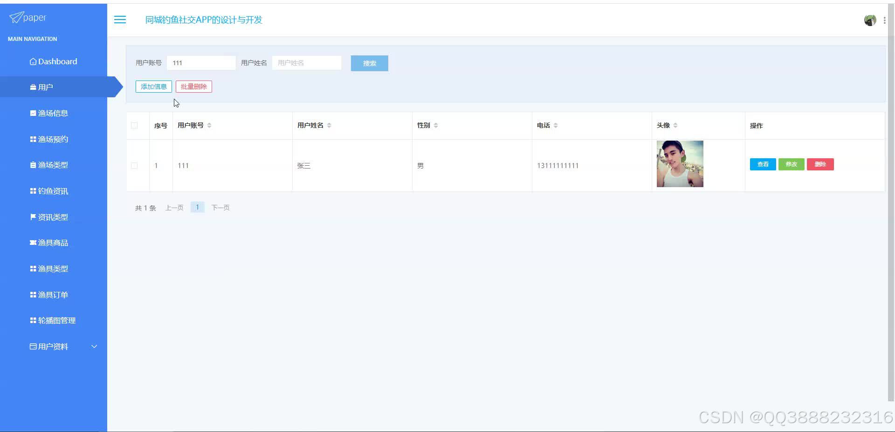Image resolution: width=895 pixels, height=432 pixels.
Task: Click the Dashboard home icon
Action: click(x=33, y=61)
